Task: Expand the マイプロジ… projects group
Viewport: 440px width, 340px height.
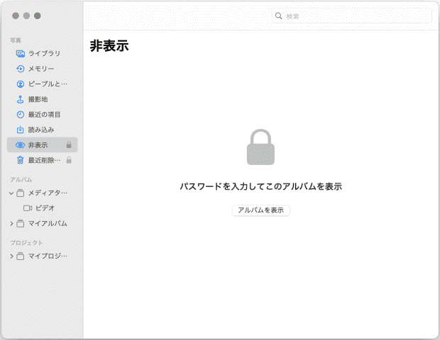Action: [11, 256]
